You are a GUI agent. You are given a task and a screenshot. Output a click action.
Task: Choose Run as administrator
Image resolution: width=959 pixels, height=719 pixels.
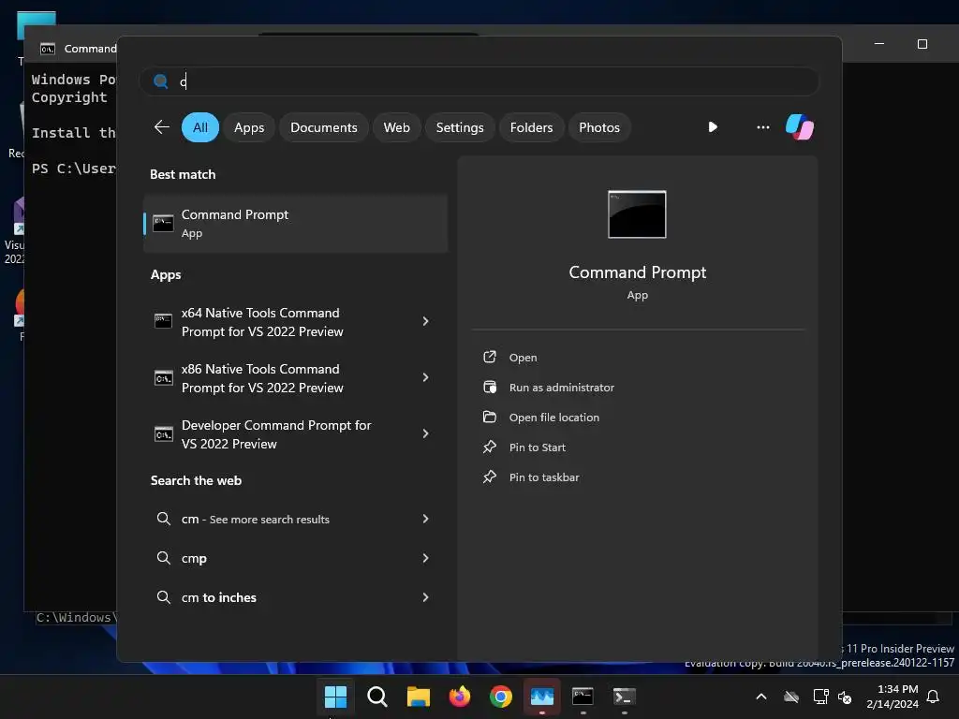tap(562, 388)
